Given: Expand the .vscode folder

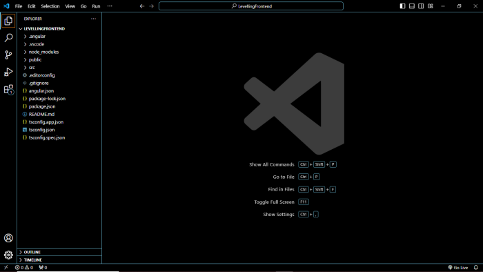Looking at the screenshot, I should click(59, 44).
